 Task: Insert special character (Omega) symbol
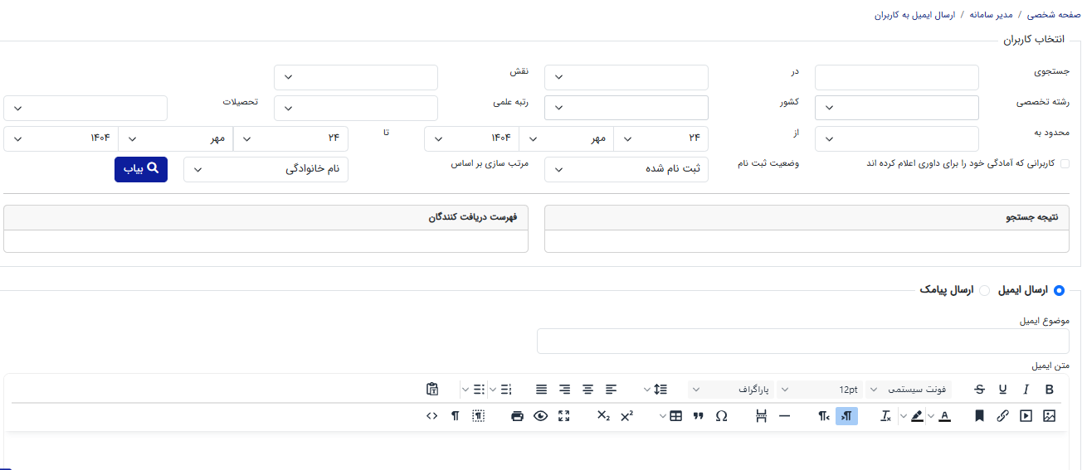click(721, 416)
